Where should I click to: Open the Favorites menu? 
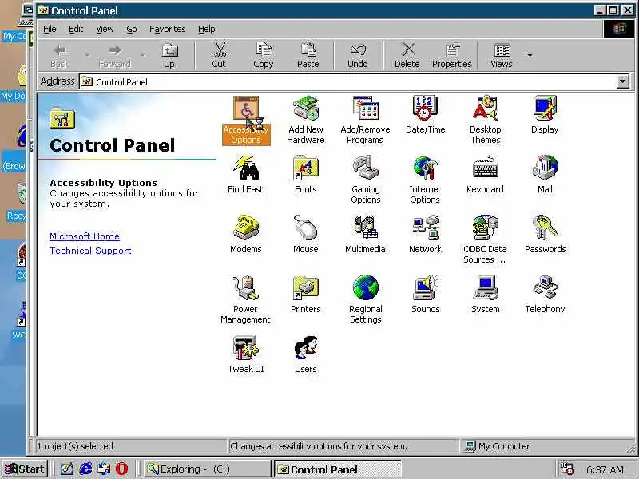[x=167, y=29]
